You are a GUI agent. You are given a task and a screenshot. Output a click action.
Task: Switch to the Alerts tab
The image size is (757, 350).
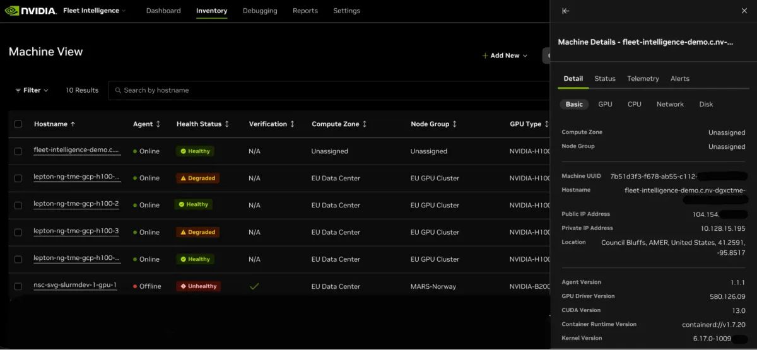point(680,79)
